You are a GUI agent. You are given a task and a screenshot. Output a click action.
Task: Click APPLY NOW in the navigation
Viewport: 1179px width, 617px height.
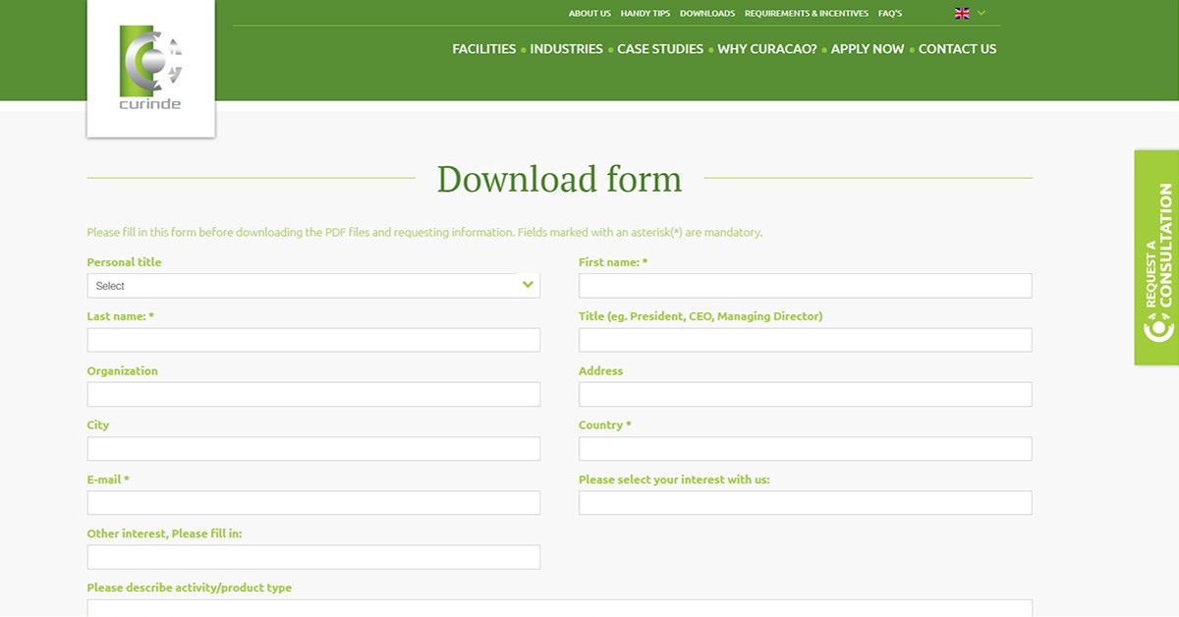click(868, 48)
